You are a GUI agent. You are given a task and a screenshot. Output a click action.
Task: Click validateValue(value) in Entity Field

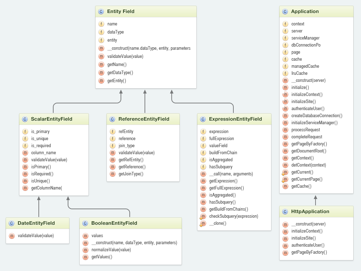point(125,56)
